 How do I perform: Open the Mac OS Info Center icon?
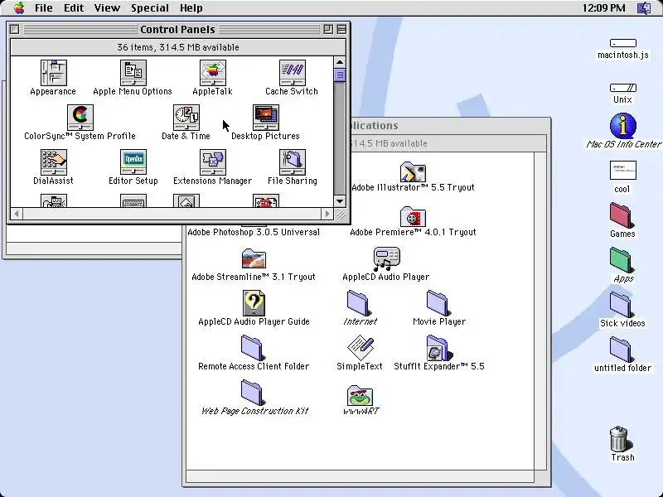pos(623,126)
